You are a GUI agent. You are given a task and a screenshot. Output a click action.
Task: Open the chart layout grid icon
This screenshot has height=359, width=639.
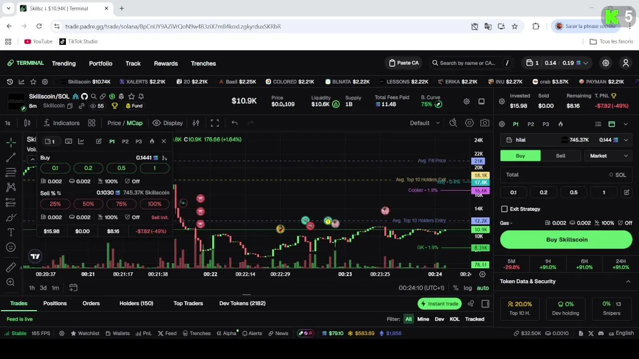tap(92, 123)
